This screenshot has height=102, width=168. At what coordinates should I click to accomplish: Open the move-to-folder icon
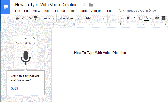(x=91, y=5)
